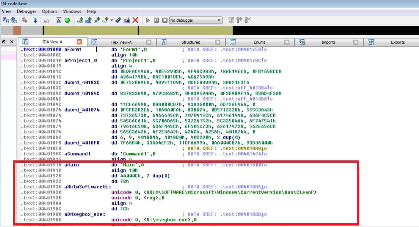
Task: Click the convert to data icon
Action: click(88, 20)
